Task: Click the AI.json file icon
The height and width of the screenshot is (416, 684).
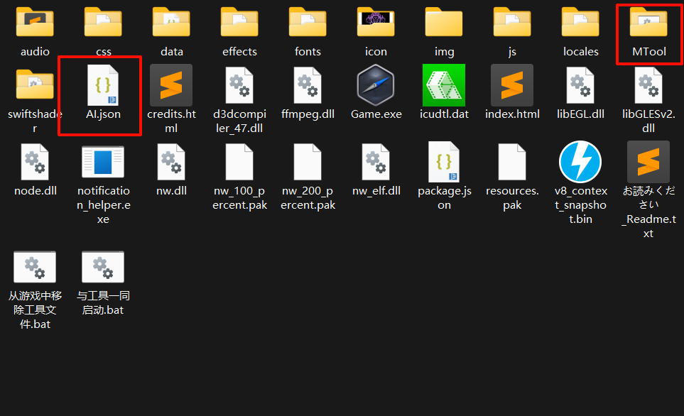Action: [102, 85]
